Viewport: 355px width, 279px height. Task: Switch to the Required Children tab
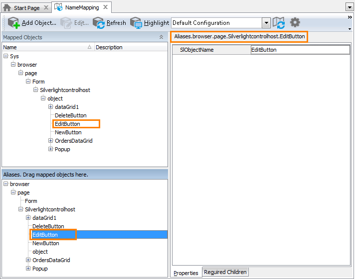[225, 272]
